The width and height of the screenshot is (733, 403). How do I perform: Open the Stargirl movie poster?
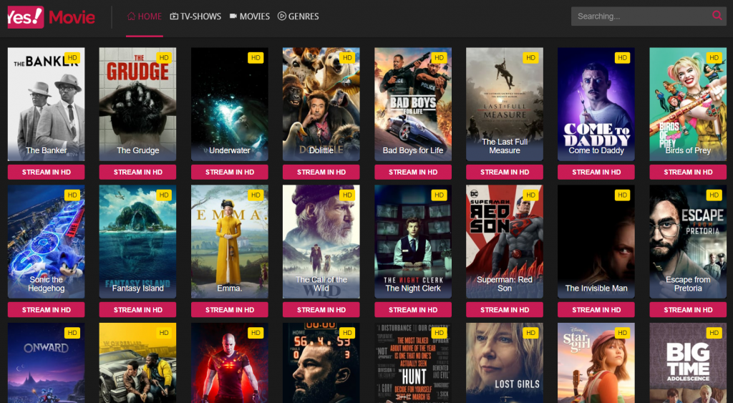[x=596, y=363]
